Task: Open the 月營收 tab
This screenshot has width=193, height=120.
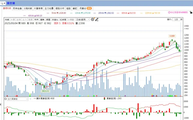Action: click(86, 9)
